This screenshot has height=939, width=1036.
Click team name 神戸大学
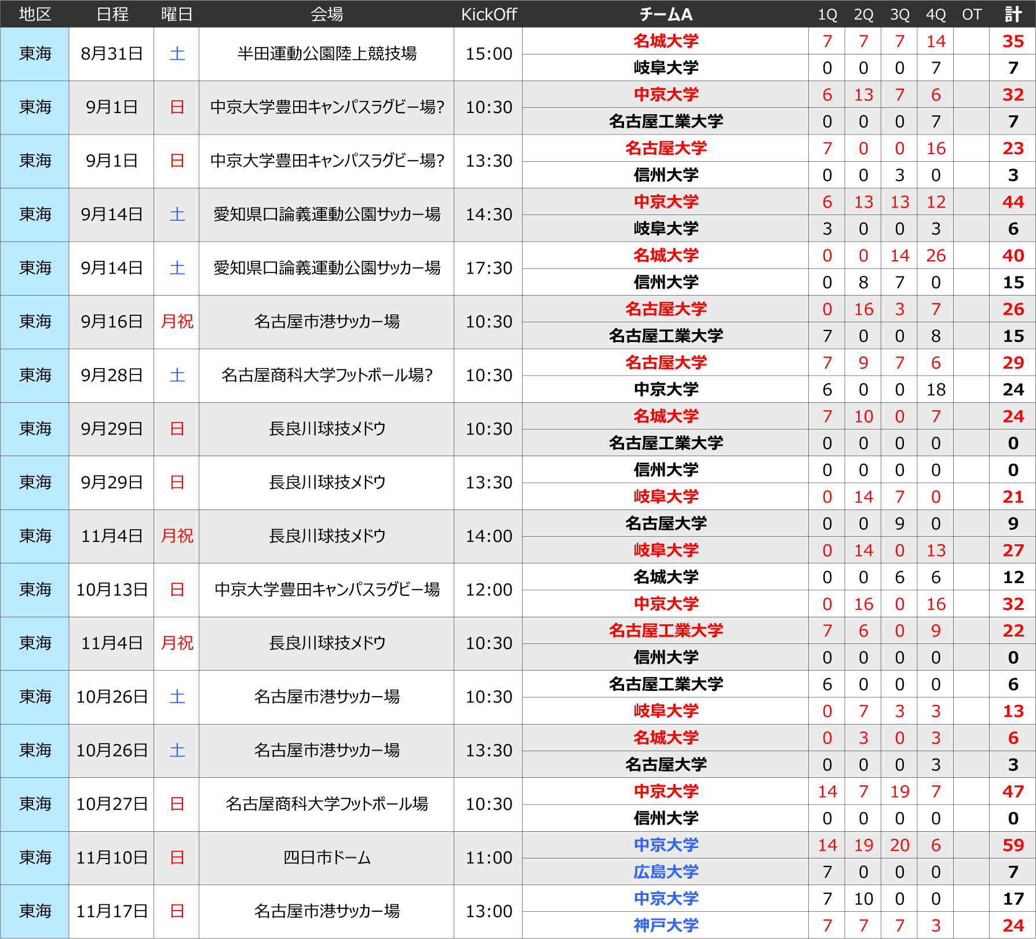666,926
